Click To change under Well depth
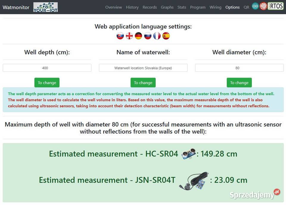This screenshot has width=286, height=205. pos(47,82)
